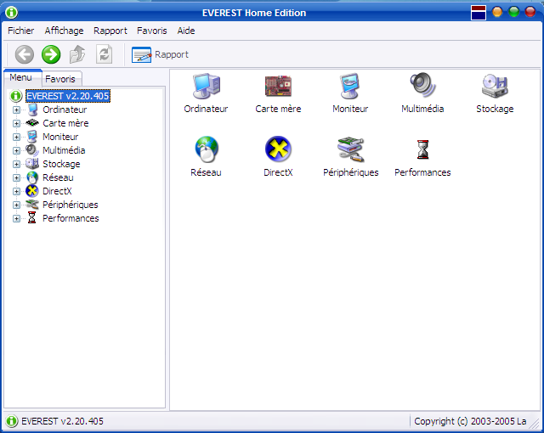Screen dimensions: 544x433
Task: Expand the Stockage tree node
Action: click(x=16, y=164)
